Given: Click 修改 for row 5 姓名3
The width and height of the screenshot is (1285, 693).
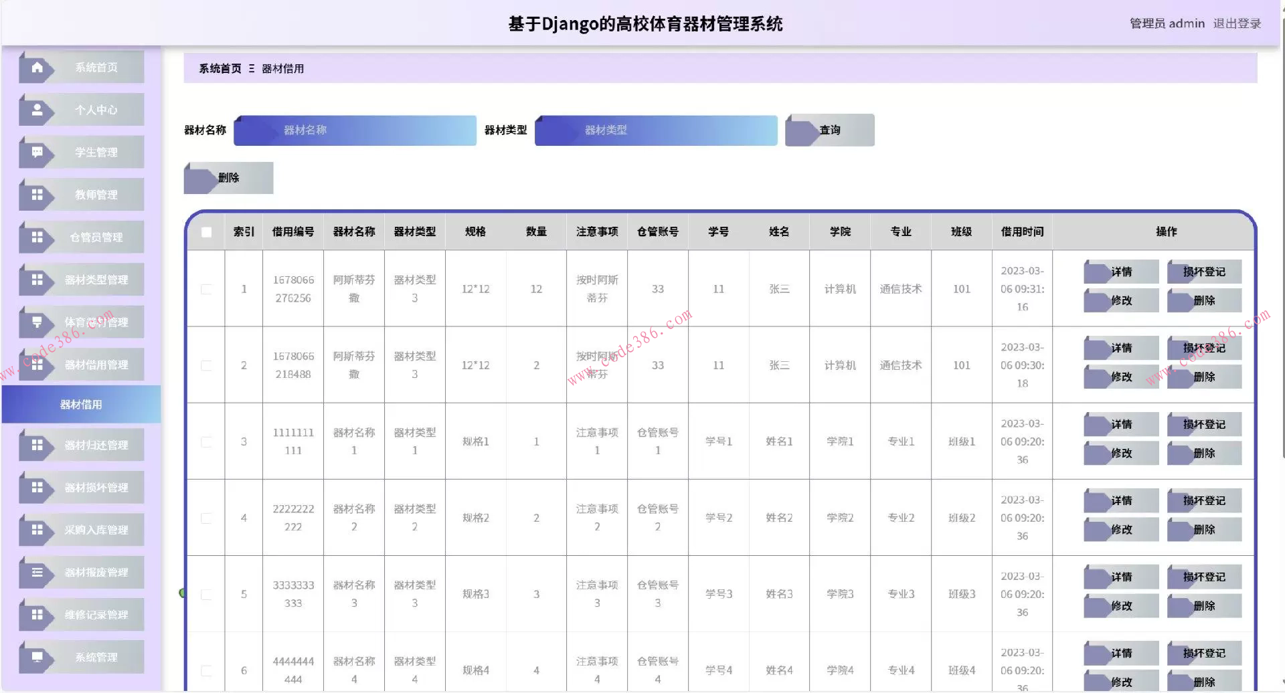Looking at the screenshot, I should pos(1121,605).
